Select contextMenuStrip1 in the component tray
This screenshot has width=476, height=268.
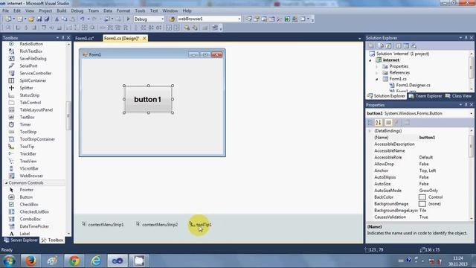[103, 225]
